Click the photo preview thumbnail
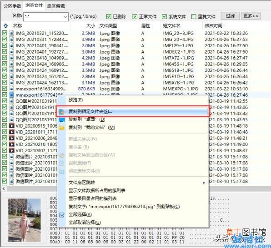The image size is (271, 248). pos(25,220)
